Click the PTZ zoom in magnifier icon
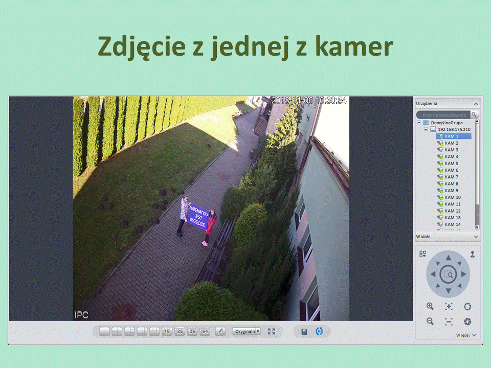Viewport: 491px width, 368px height. tap(430, 306)
